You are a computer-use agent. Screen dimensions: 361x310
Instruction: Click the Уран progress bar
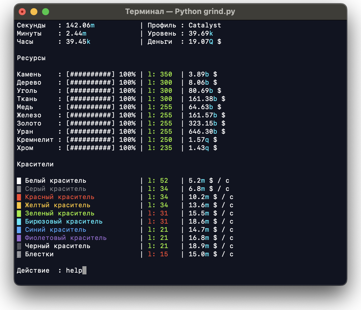click(91, 132)
